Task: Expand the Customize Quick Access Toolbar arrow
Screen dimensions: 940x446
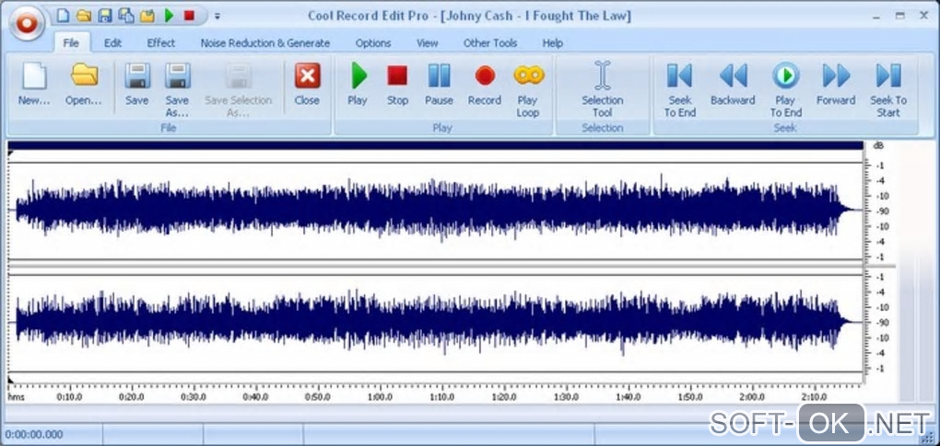Action: click(217, 17)
